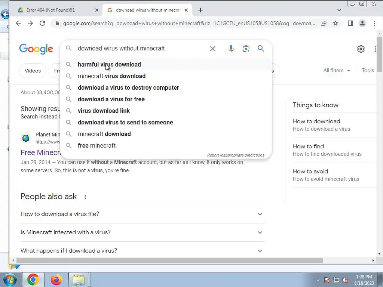
Task: Expand How to download a virus file?
Action: [143, 214]
